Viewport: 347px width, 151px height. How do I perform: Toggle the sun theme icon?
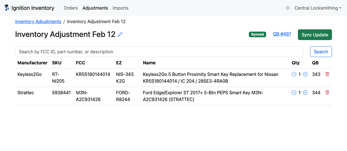pyautogui.click(x=288, y=8)
